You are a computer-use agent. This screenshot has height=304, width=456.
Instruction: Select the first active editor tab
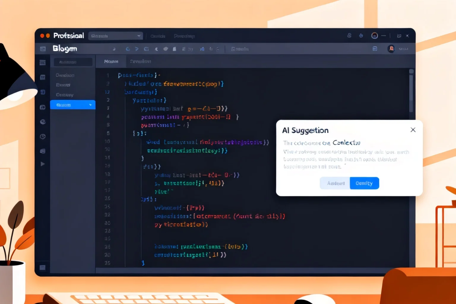pyautogui.click(x=111, y=61)
